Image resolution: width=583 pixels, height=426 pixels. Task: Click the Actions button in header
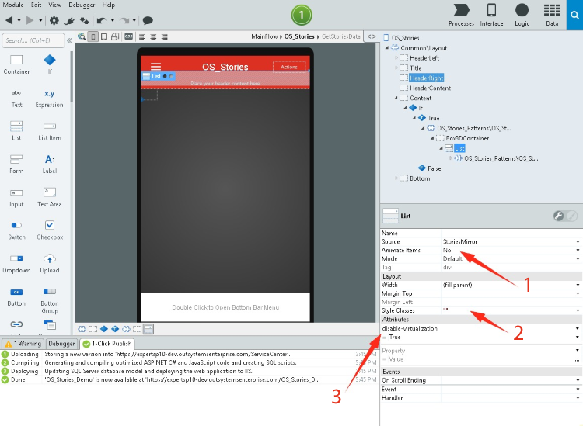(x=289, y=67)
